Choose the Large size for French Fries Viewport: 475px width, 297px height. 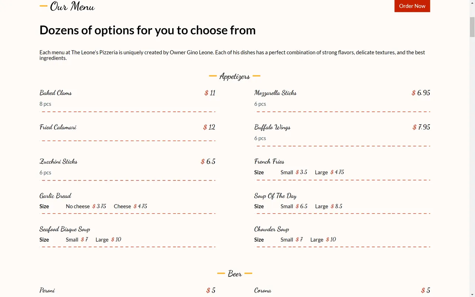(x=321, y=172)
